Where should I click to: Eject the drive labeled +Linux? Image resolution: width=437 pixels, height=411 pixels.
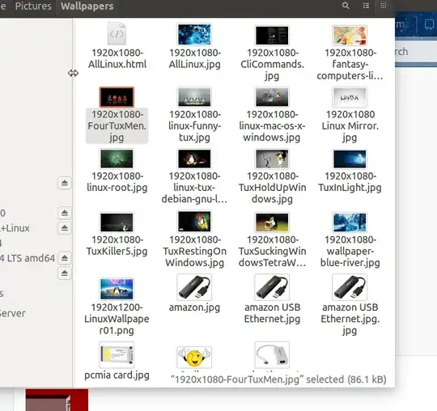(65, 228)
